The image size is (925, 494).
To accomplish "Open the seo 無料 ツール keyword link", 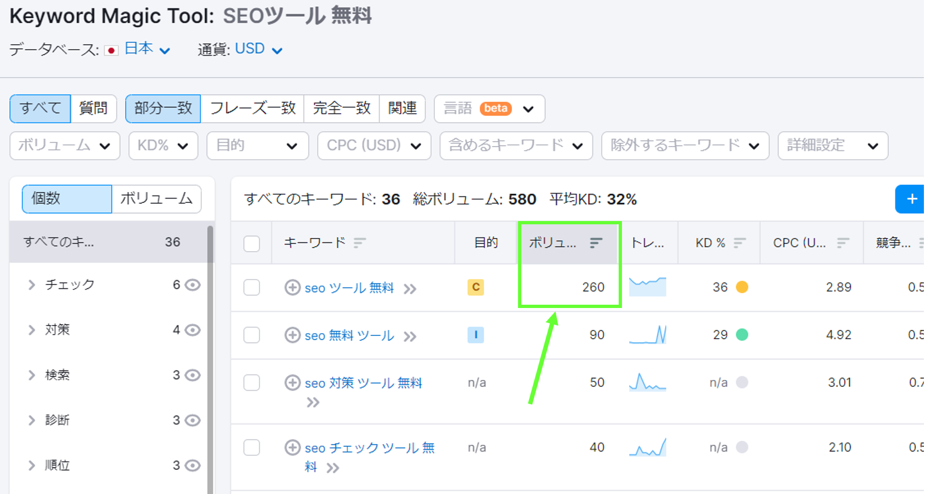I will (349, 335).
